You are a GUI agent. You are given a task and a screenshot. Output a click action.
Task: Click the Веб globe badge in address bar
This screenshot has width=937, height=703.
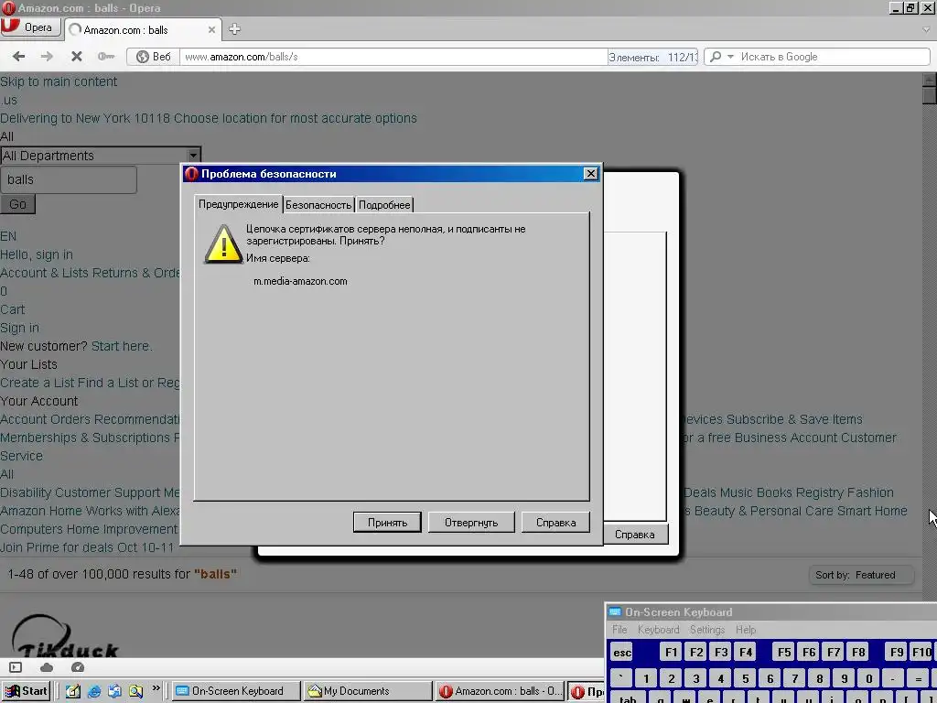154,57
